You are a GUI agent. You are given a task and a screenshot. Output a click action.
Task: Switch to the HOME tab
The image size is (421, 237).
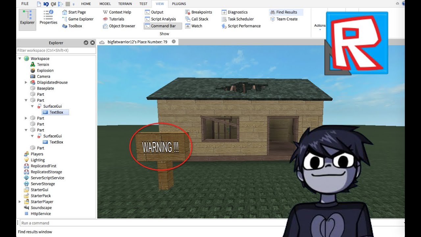click(x=86, y=4)
